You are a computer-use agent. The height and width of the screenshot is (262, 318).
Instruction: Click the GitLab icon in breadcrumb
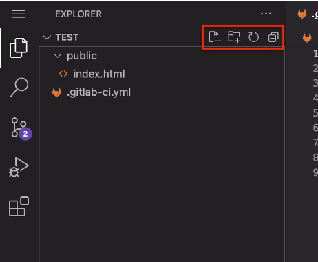coord(307,37)
